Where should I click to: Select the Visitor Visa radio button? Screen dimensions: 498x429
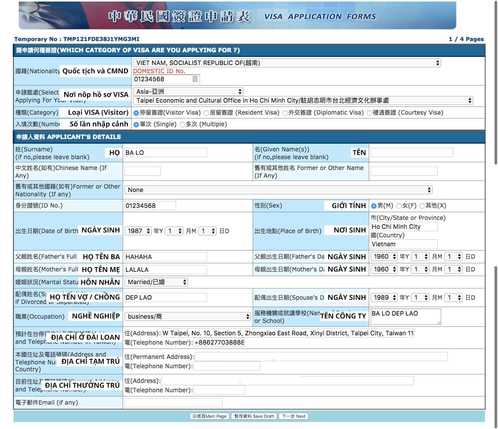pos(136,113)
